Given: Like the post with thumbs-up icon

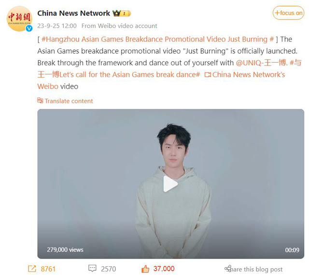Looking at the screenshot, I should click(x=145, y=269).
